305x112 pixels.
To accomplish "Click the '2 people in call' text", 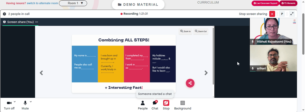I will 19,14.
